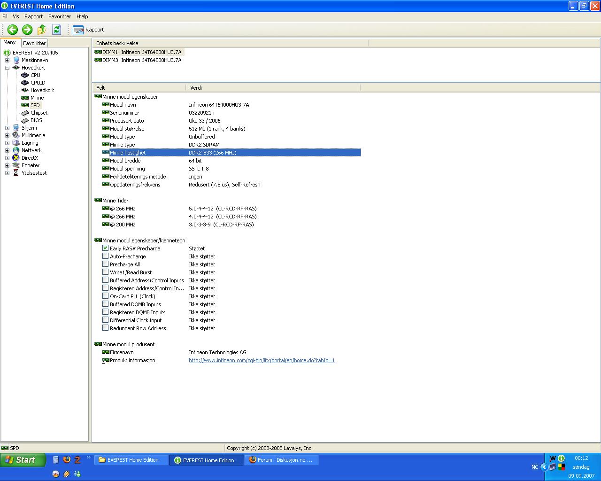The image size is (601, 481).
Task: Open the Rapport report wizard button
Action: pyautogui.click(x=88, y=30)
